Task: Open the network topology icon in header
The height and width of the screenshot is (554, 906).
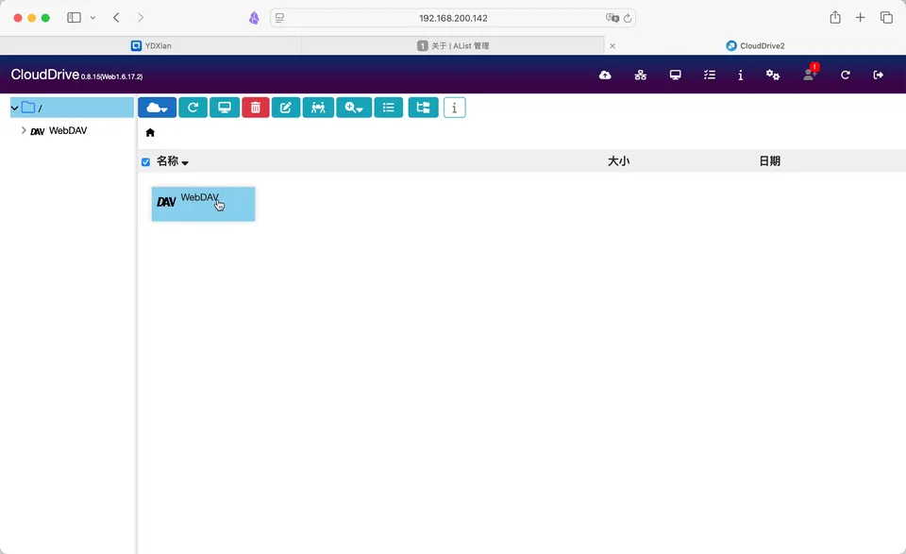Action: pyautogui.click(x=640, y=76)
